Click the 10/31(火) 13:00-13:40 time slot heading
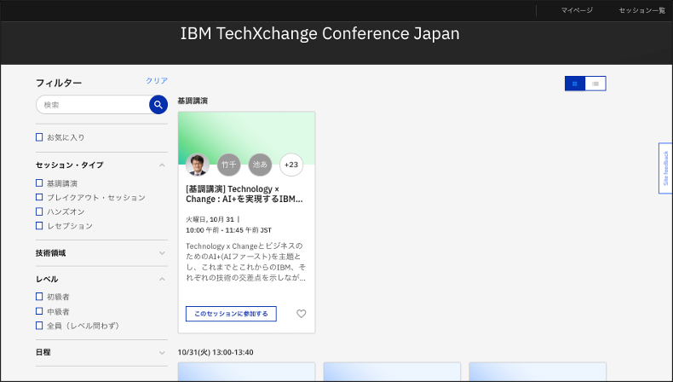Image resolution: width=673 pixels, height=382 pixels. [216, 352]
